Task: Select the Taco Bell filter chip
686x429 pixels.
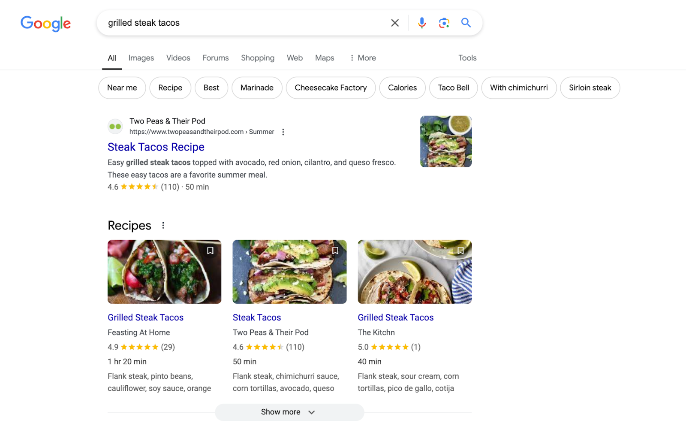Action: (x=453, y=88)
